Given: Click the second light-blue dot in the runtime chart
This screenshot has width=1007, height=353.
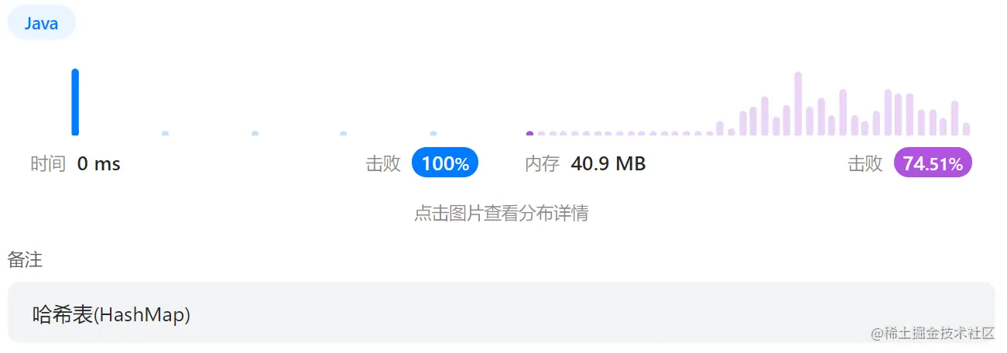Looking at the screenshot, I should (255, 134).
